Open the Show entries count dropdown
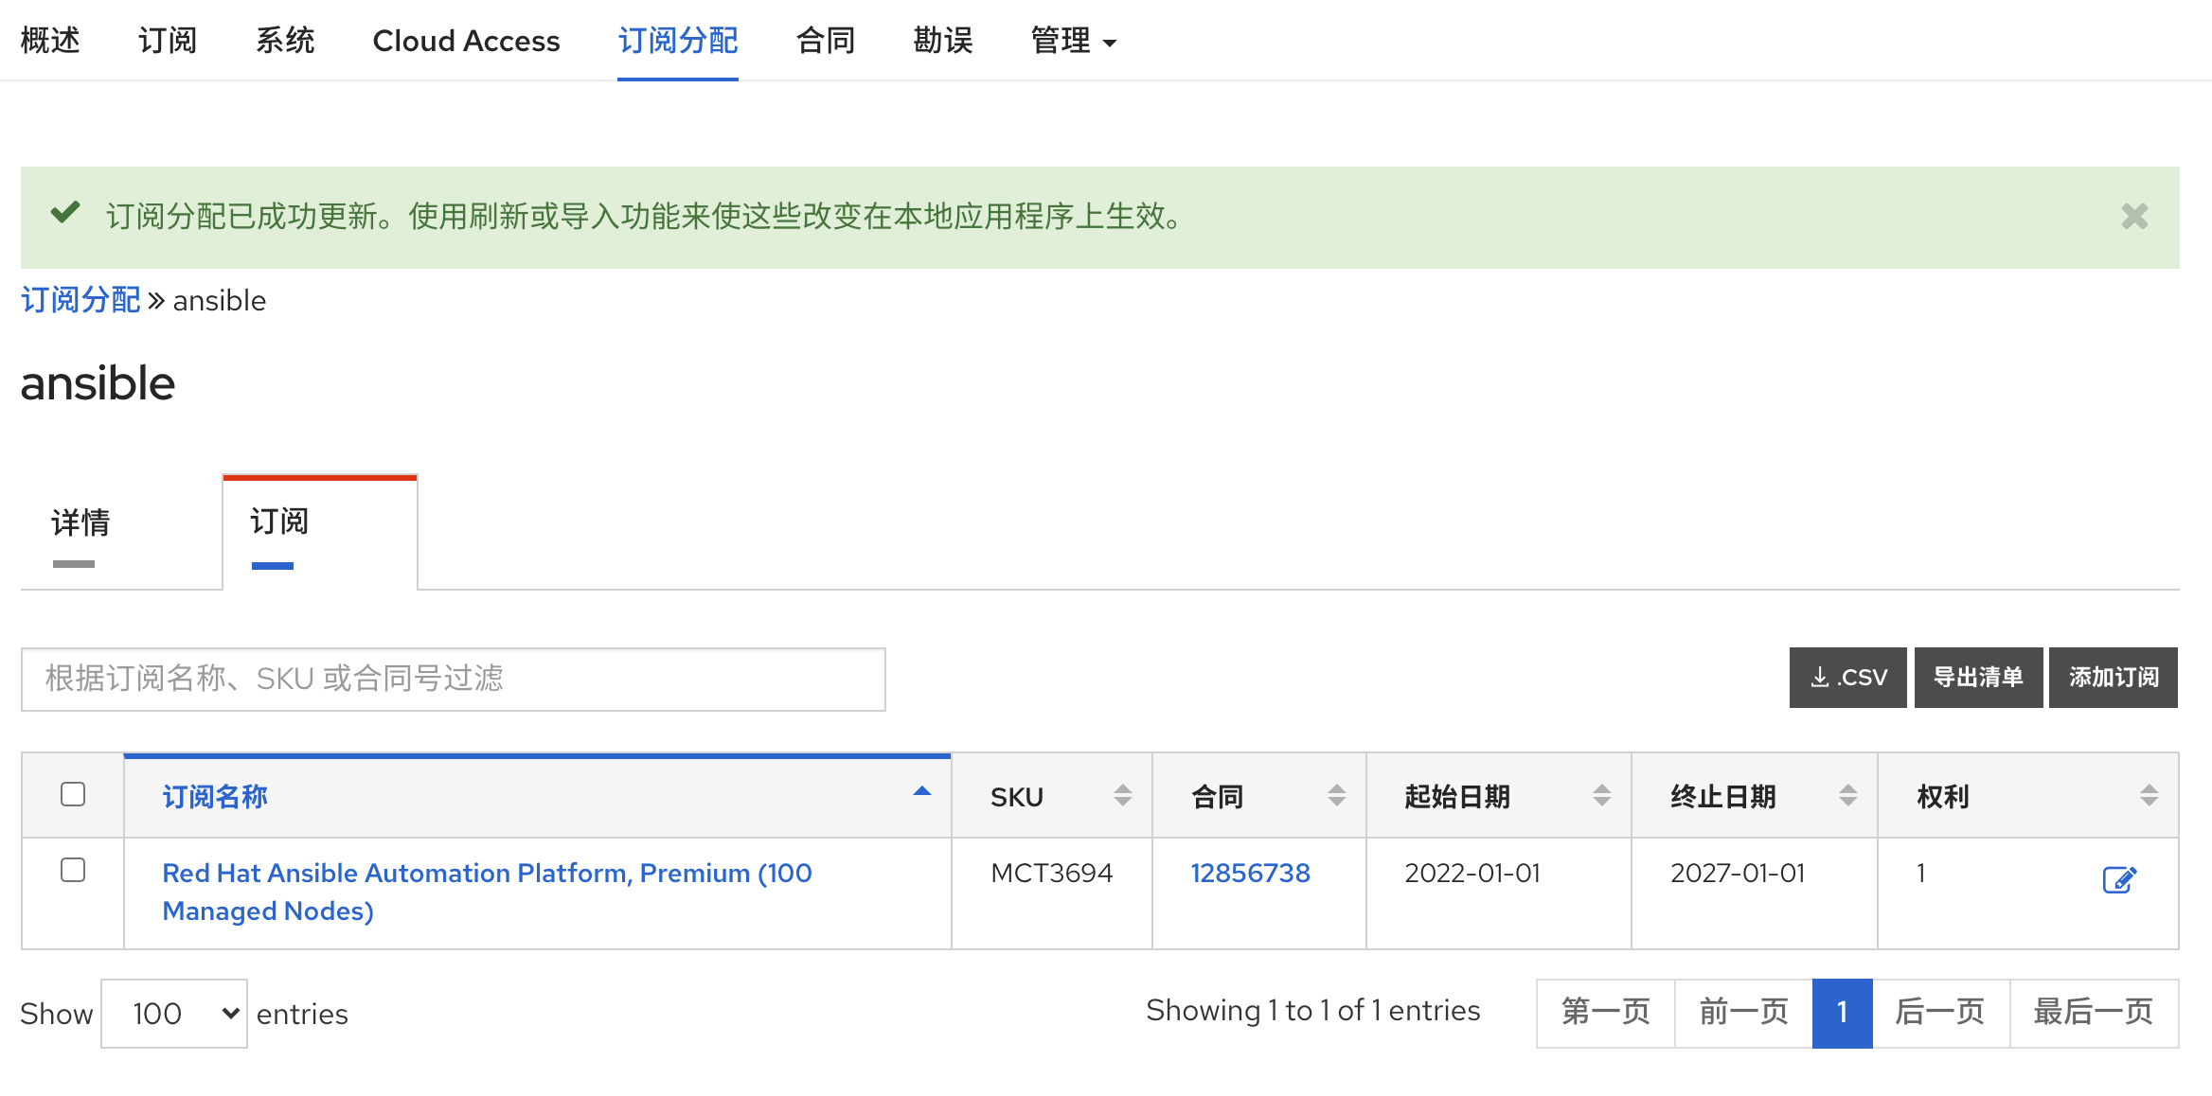 [x=174, y=1014]
